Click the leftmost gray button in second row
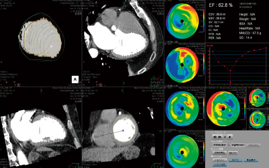 point(220,145)
